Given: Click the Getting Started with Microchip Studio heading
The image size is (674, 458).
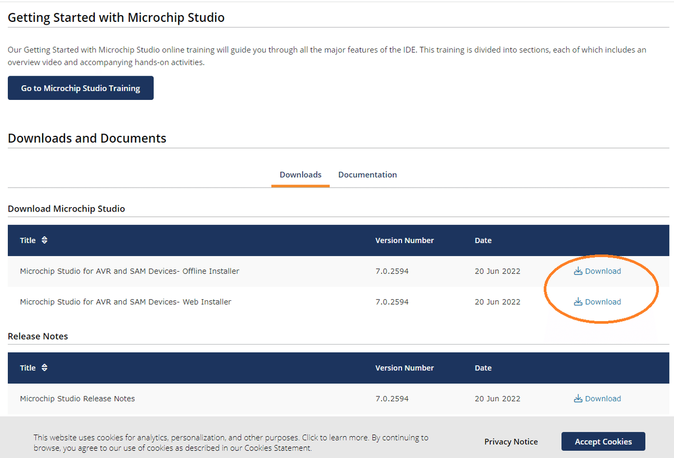Looking at the screenshot, I should coord(116,17).
